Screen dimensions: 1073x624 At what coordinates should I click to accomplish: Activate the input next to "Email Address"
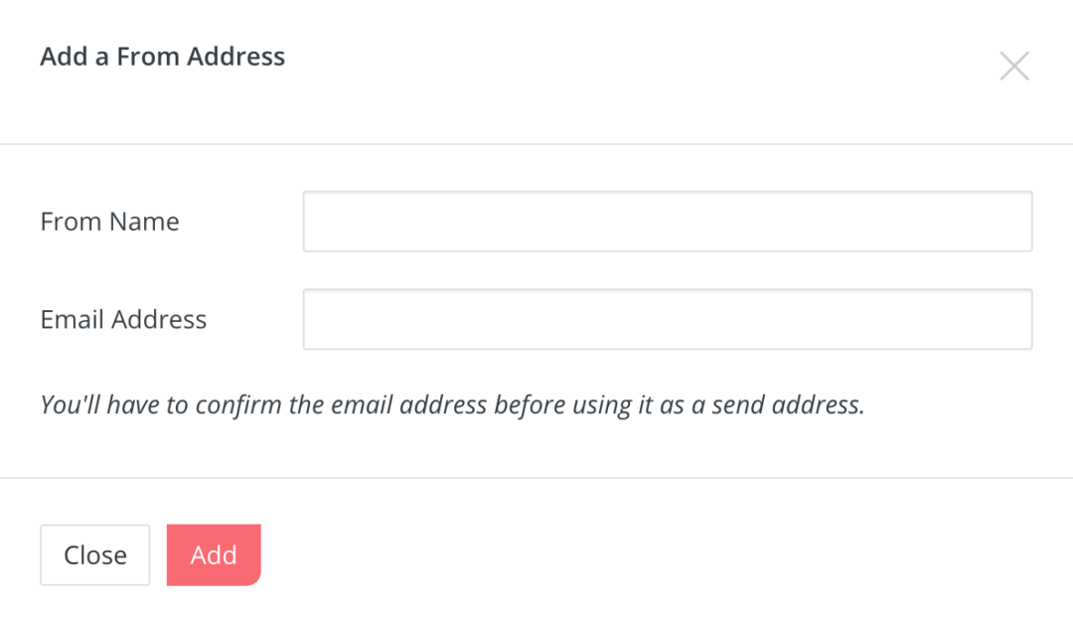click(667, 319)
